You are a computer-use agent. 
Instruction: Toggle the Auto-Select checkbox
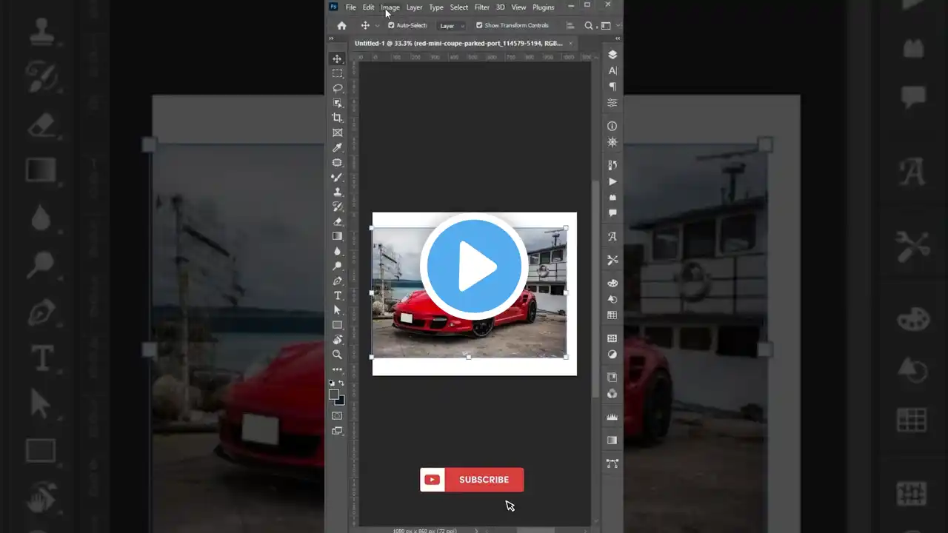pos(392,26)
